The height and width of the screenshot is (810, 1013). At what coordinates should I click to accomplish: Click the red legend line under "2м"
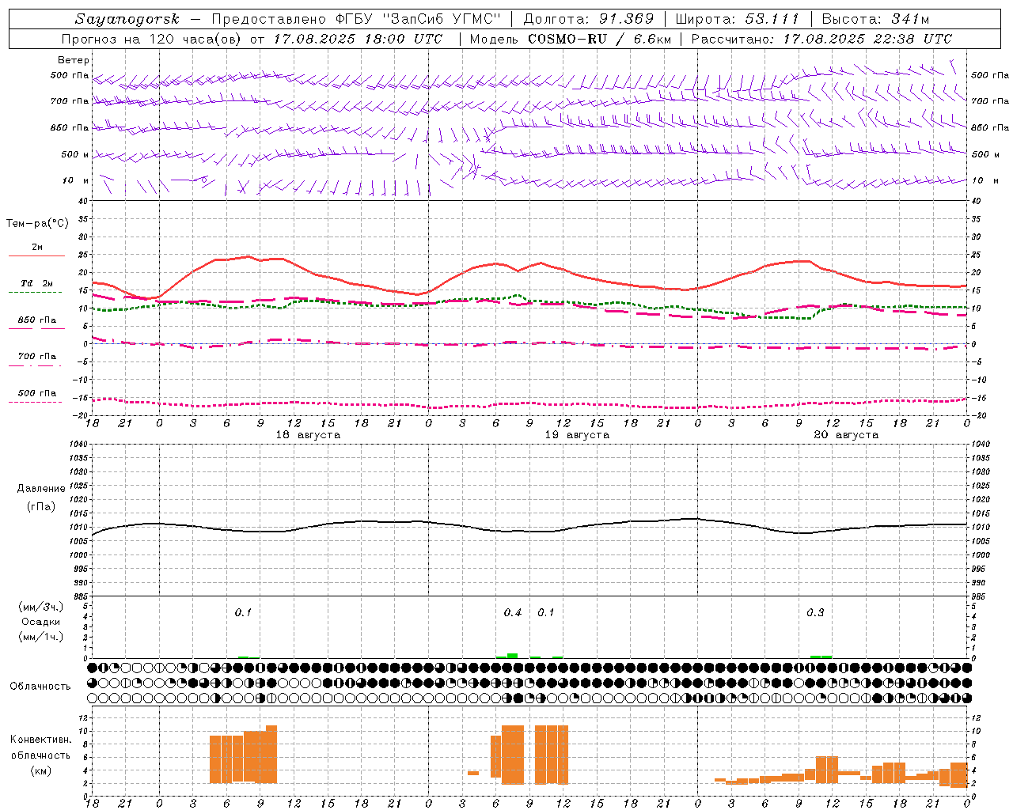[36, 255]
